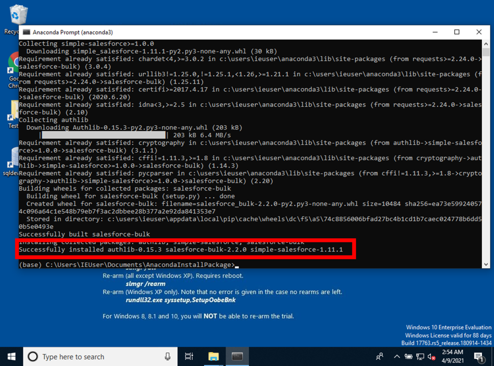
Task: Click the battery status tray icon
Action: [408, 357]
